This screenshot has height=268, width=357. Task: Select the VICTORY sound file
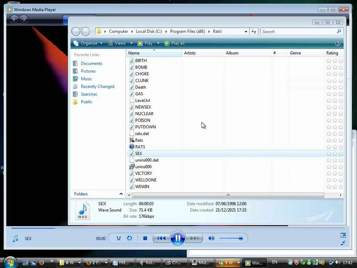pos(143,173)
